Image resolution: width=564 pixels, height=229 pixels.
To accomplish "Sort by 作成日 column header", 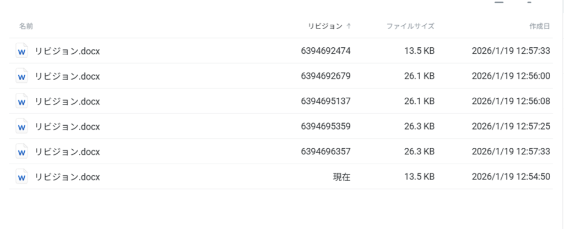I will coord(539,26).
